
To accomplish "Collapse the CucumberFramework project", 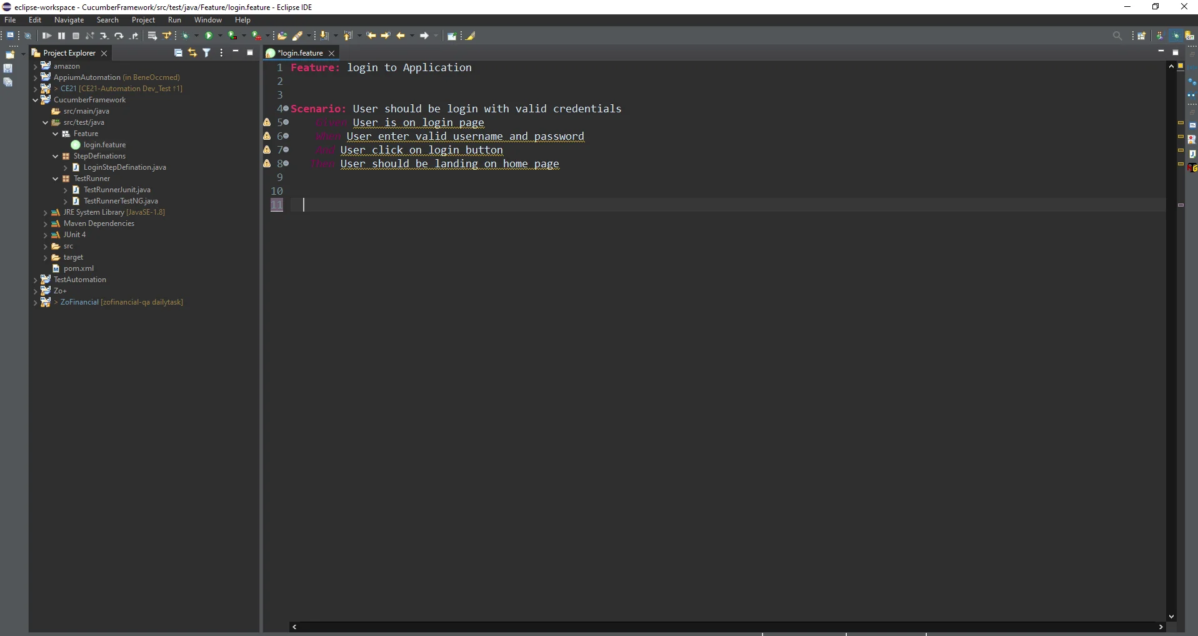I will (x=36, y=100).
